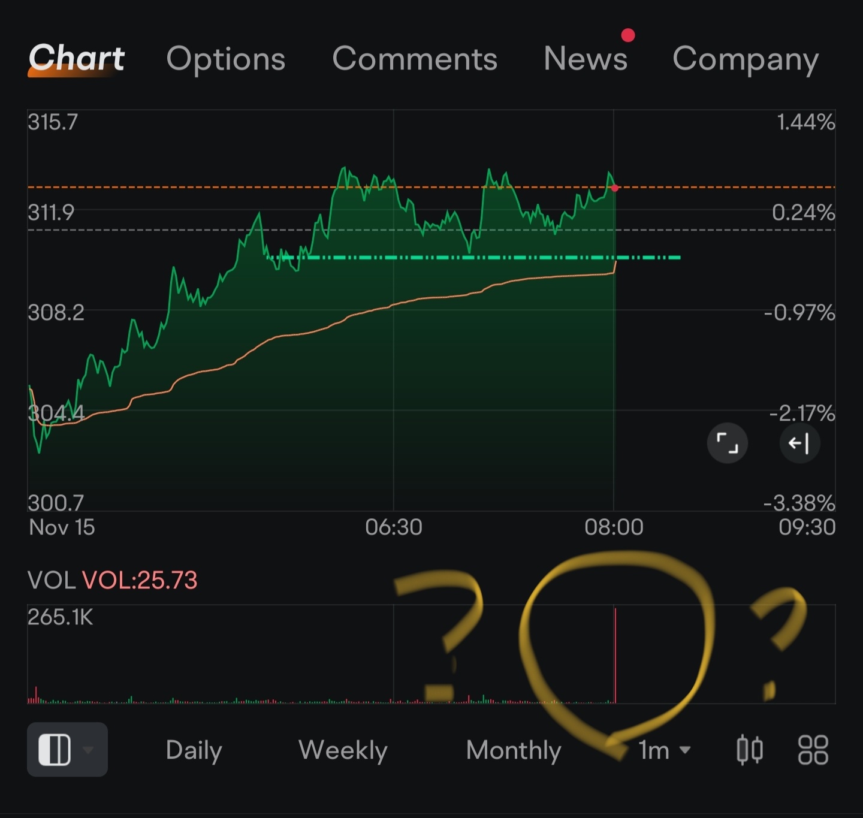Tap the -3.38% percent axis label
Viewport: 863px width, 818px height.
click(x=799, y=503)
